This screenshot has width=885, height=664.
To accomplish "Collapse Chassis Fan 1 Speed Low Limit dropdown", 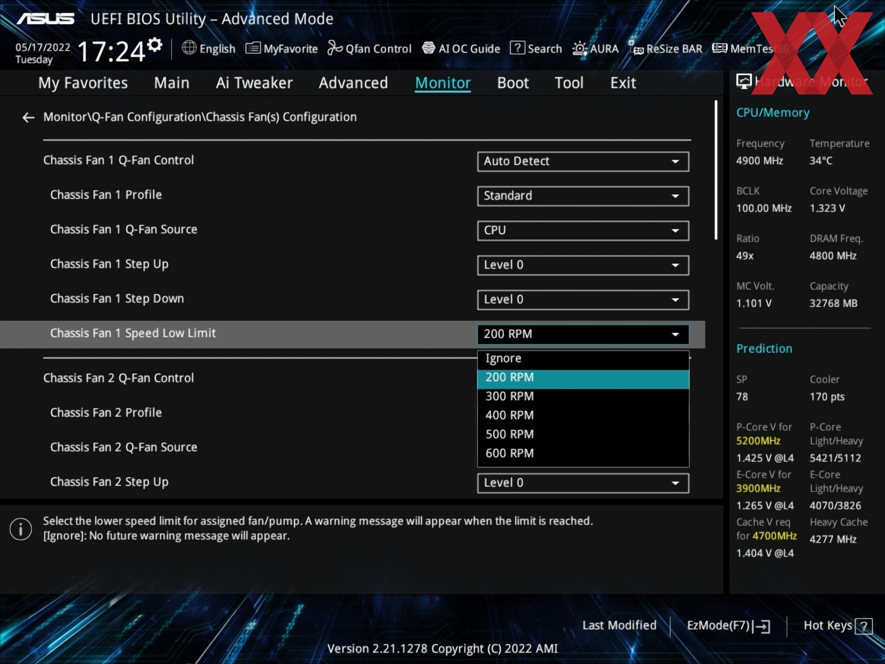I will coord(583,334).
